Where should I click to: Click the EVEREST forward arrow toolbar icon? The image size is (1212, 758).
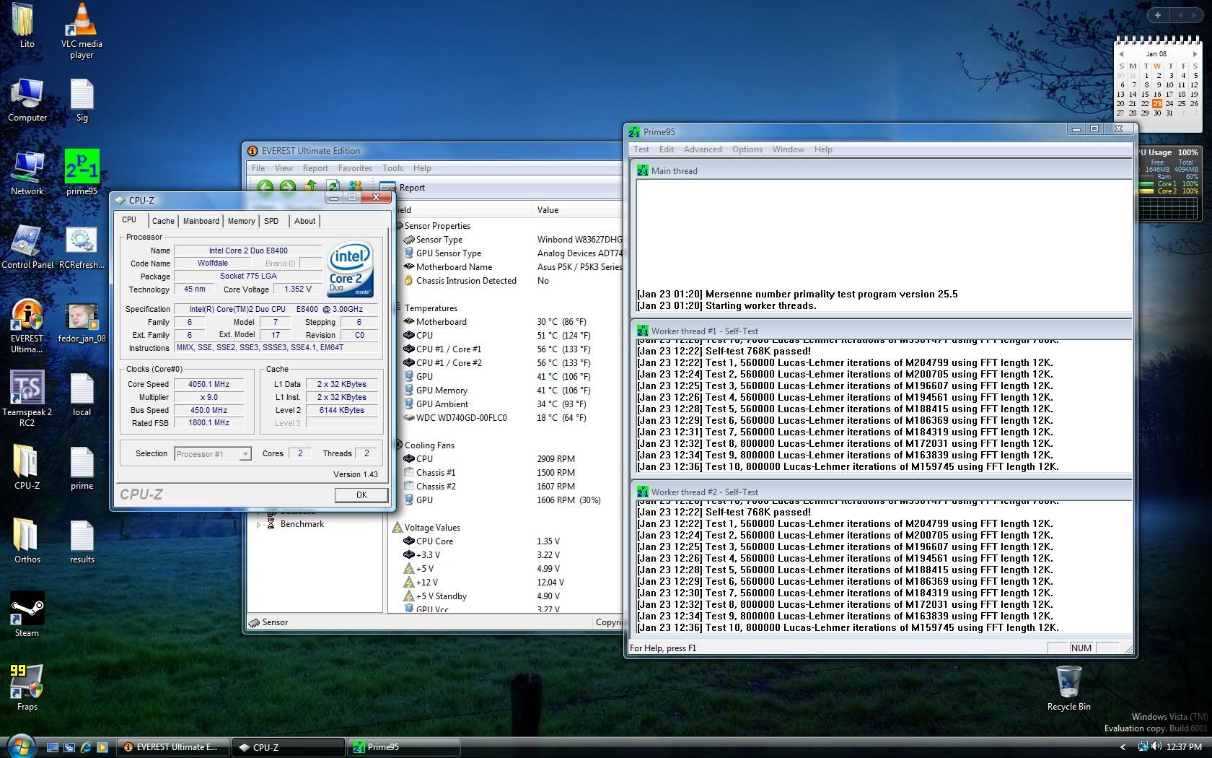287,187
